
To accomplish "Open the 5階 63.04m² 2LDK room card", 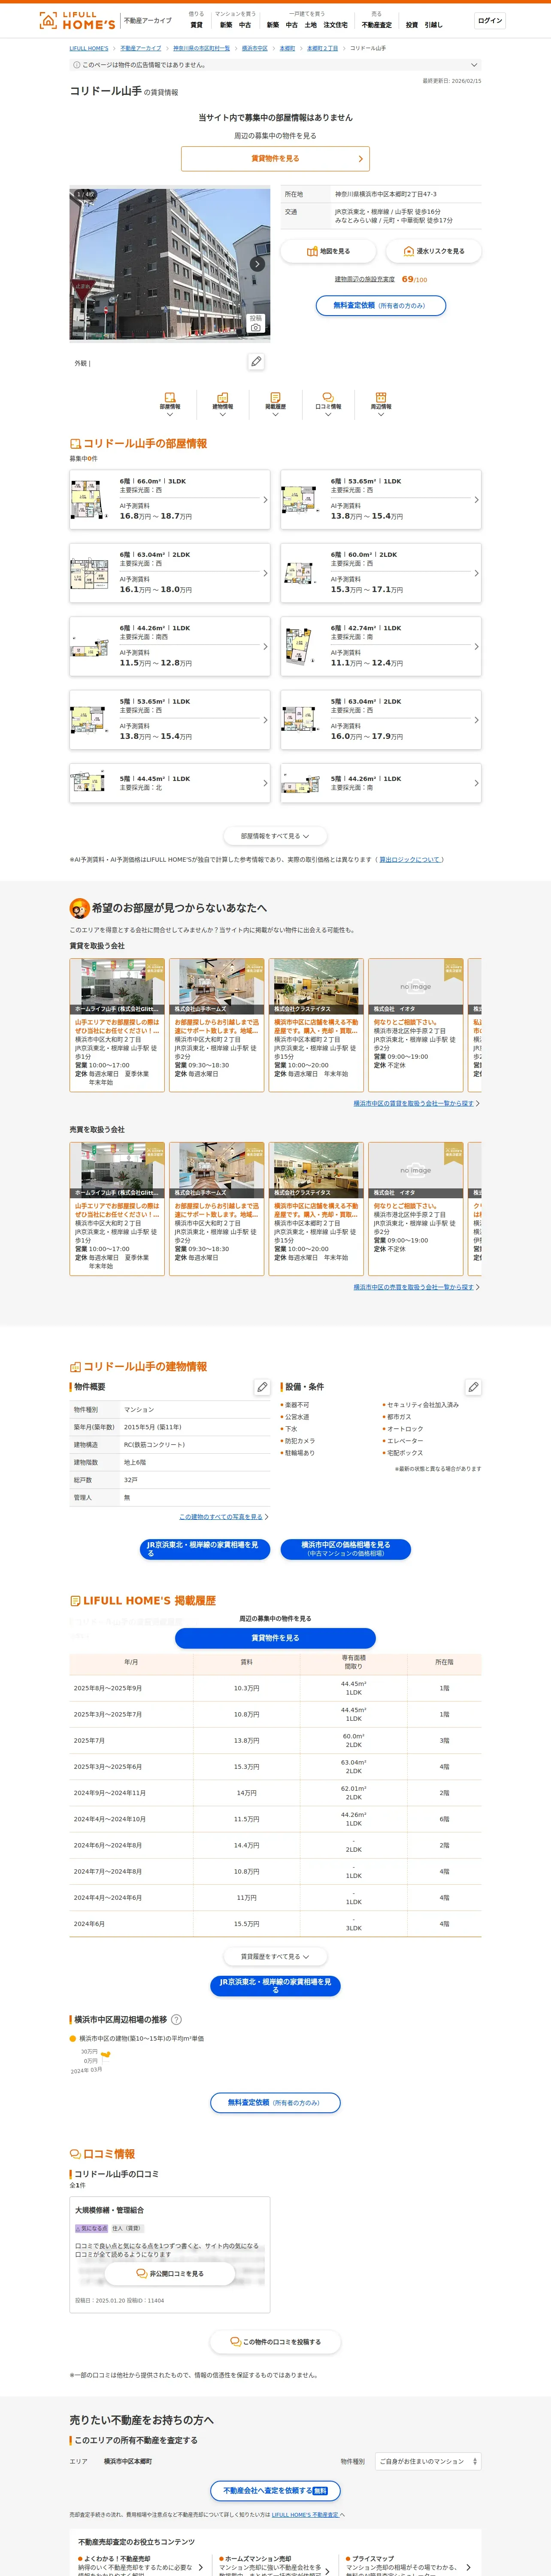I will (381, 720).
